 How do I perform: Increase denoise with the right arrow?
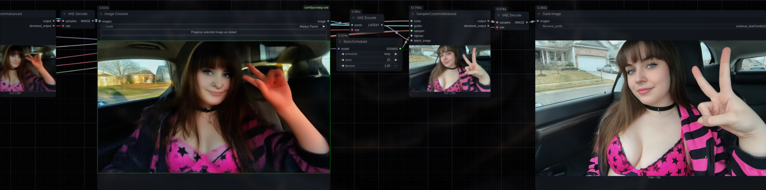coord(396,66)
